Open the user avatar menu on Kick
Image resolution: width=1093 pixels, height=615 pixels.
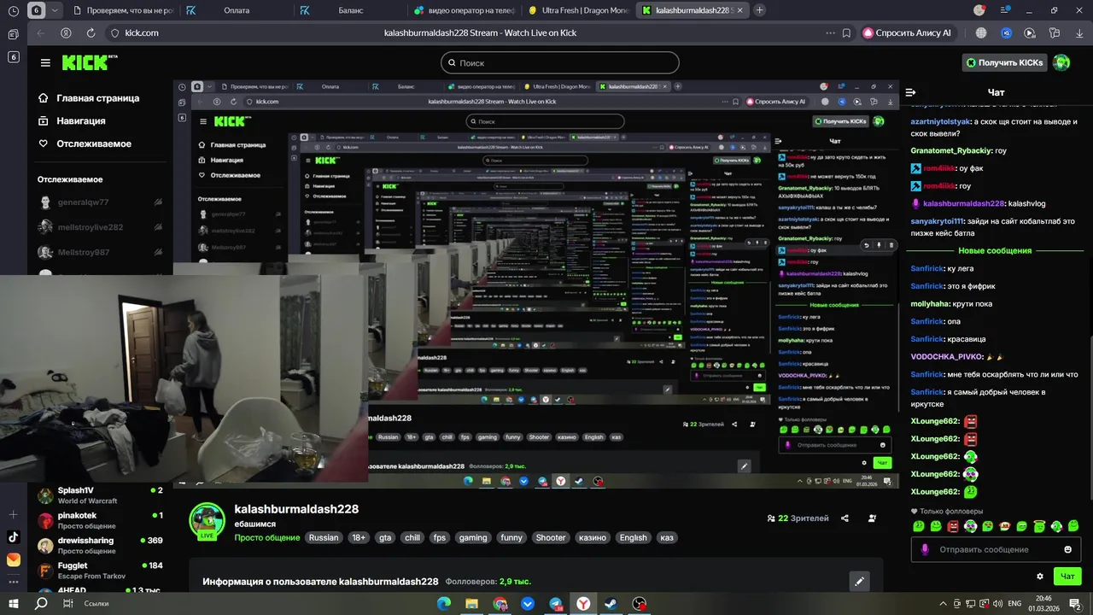[1061, 62]
